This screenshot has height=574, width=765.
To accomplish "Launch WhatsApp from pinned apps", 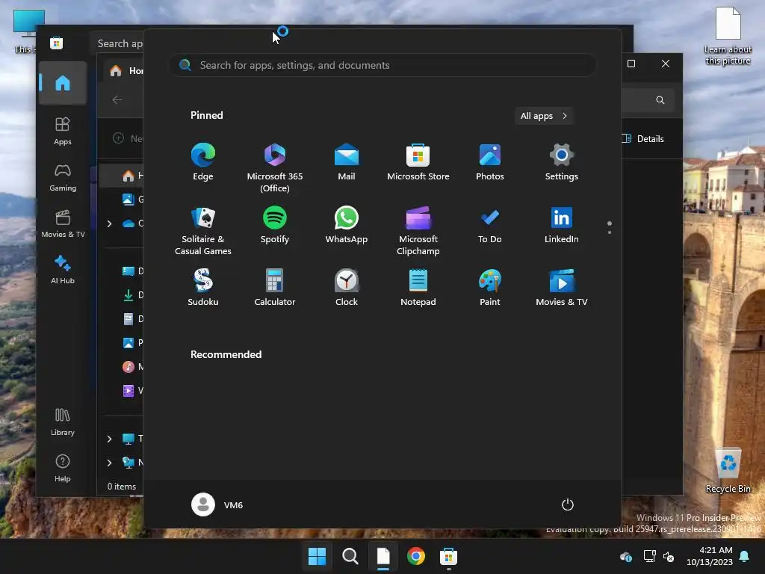I will (x=347, y=225).
